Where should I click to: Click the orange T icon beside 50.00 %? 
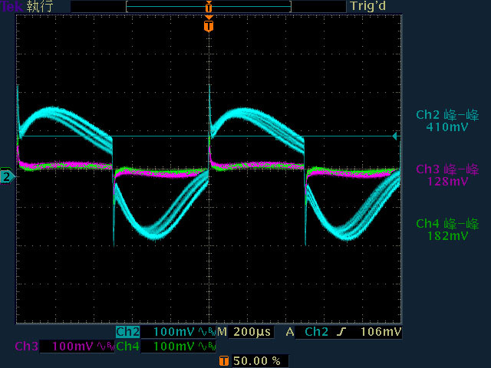click(x=224, y=361)
